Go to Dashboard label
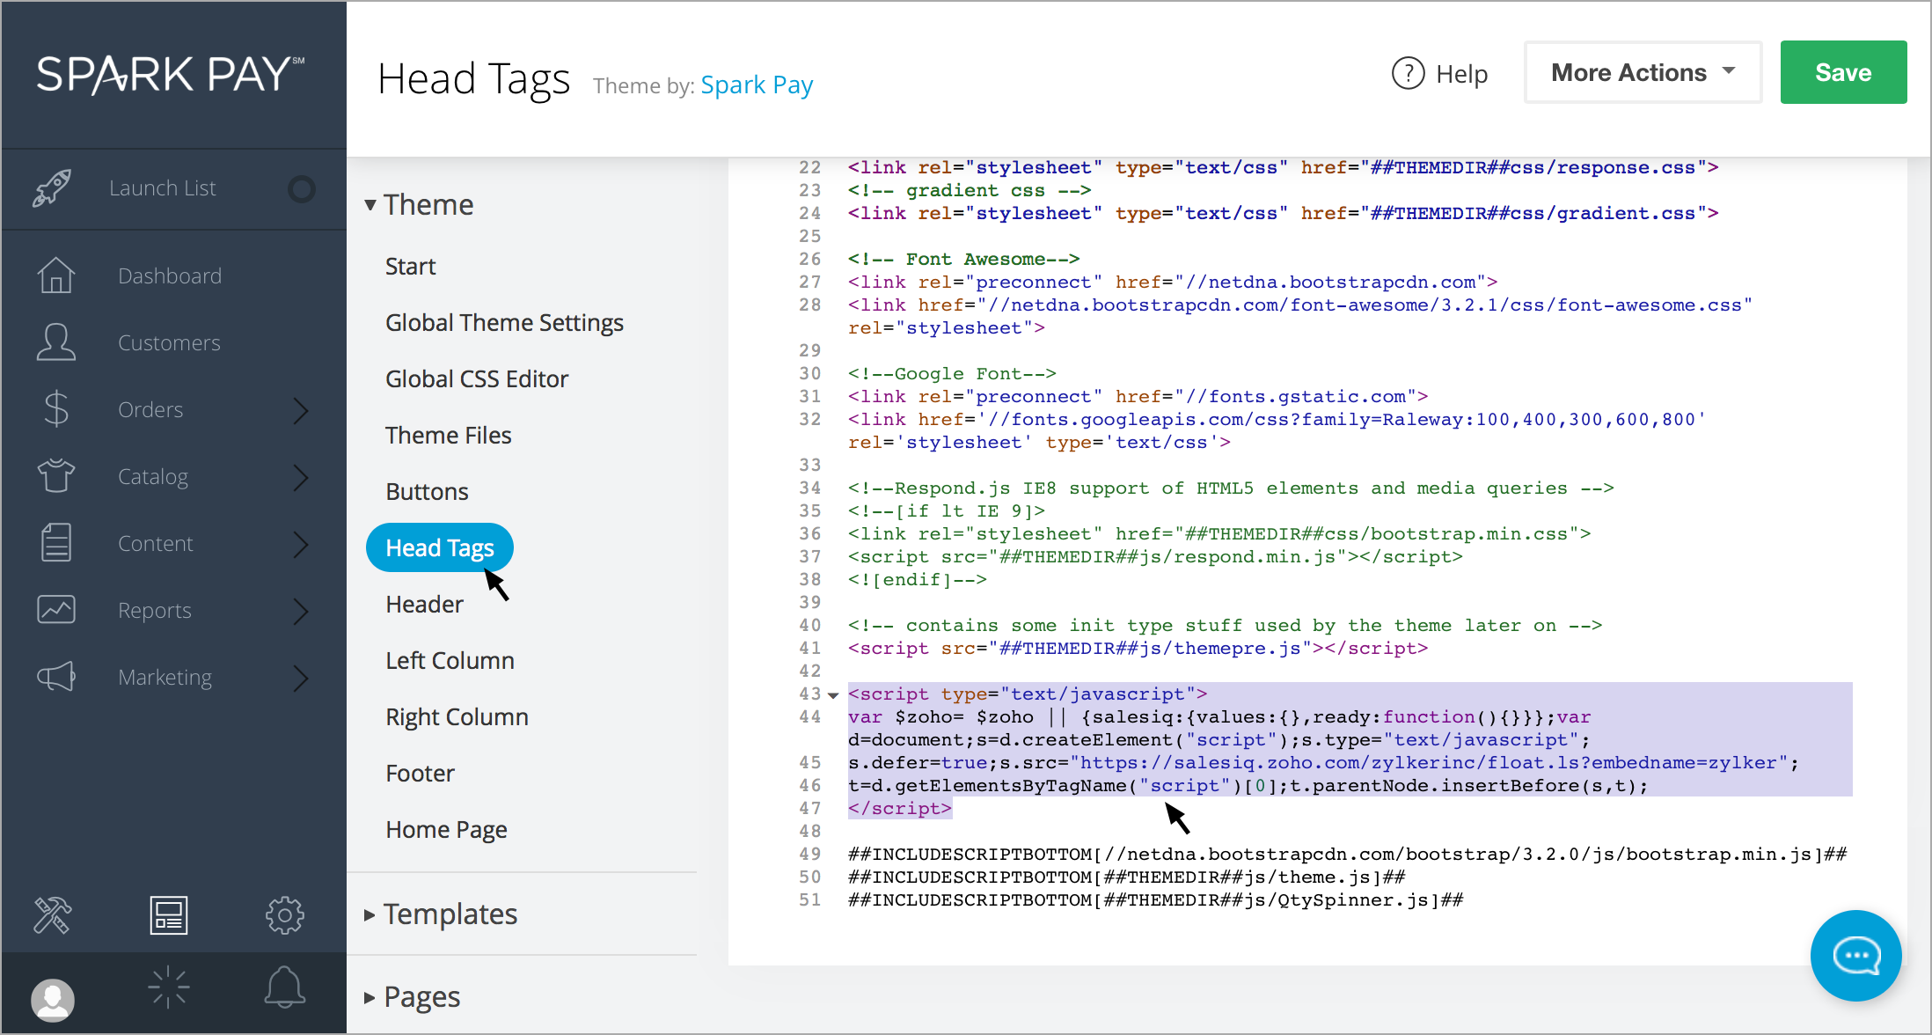 [x=170, y=275]
